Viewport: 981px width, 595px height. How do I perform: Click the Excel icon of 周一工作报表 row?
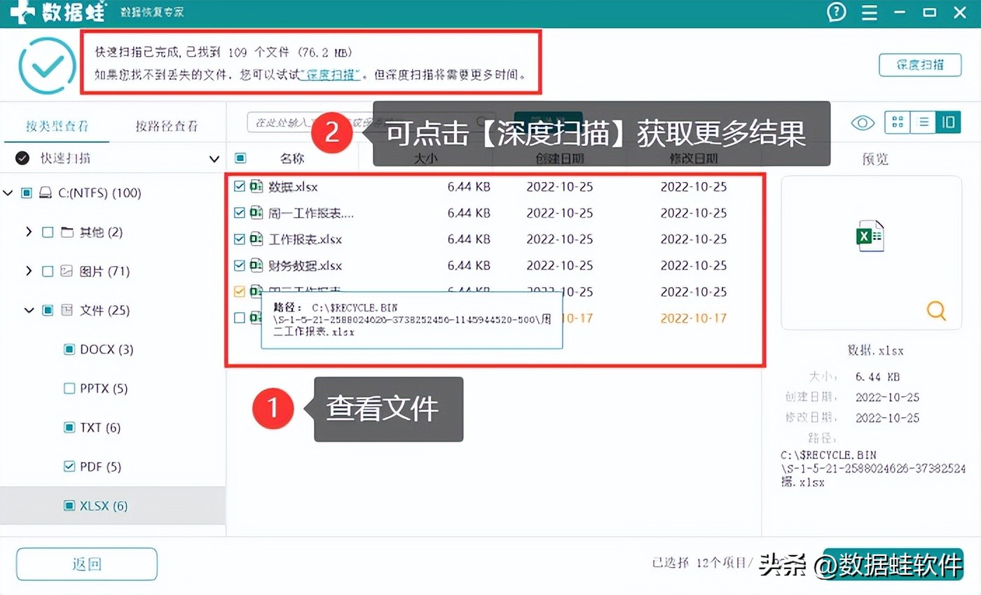[256, 213]
